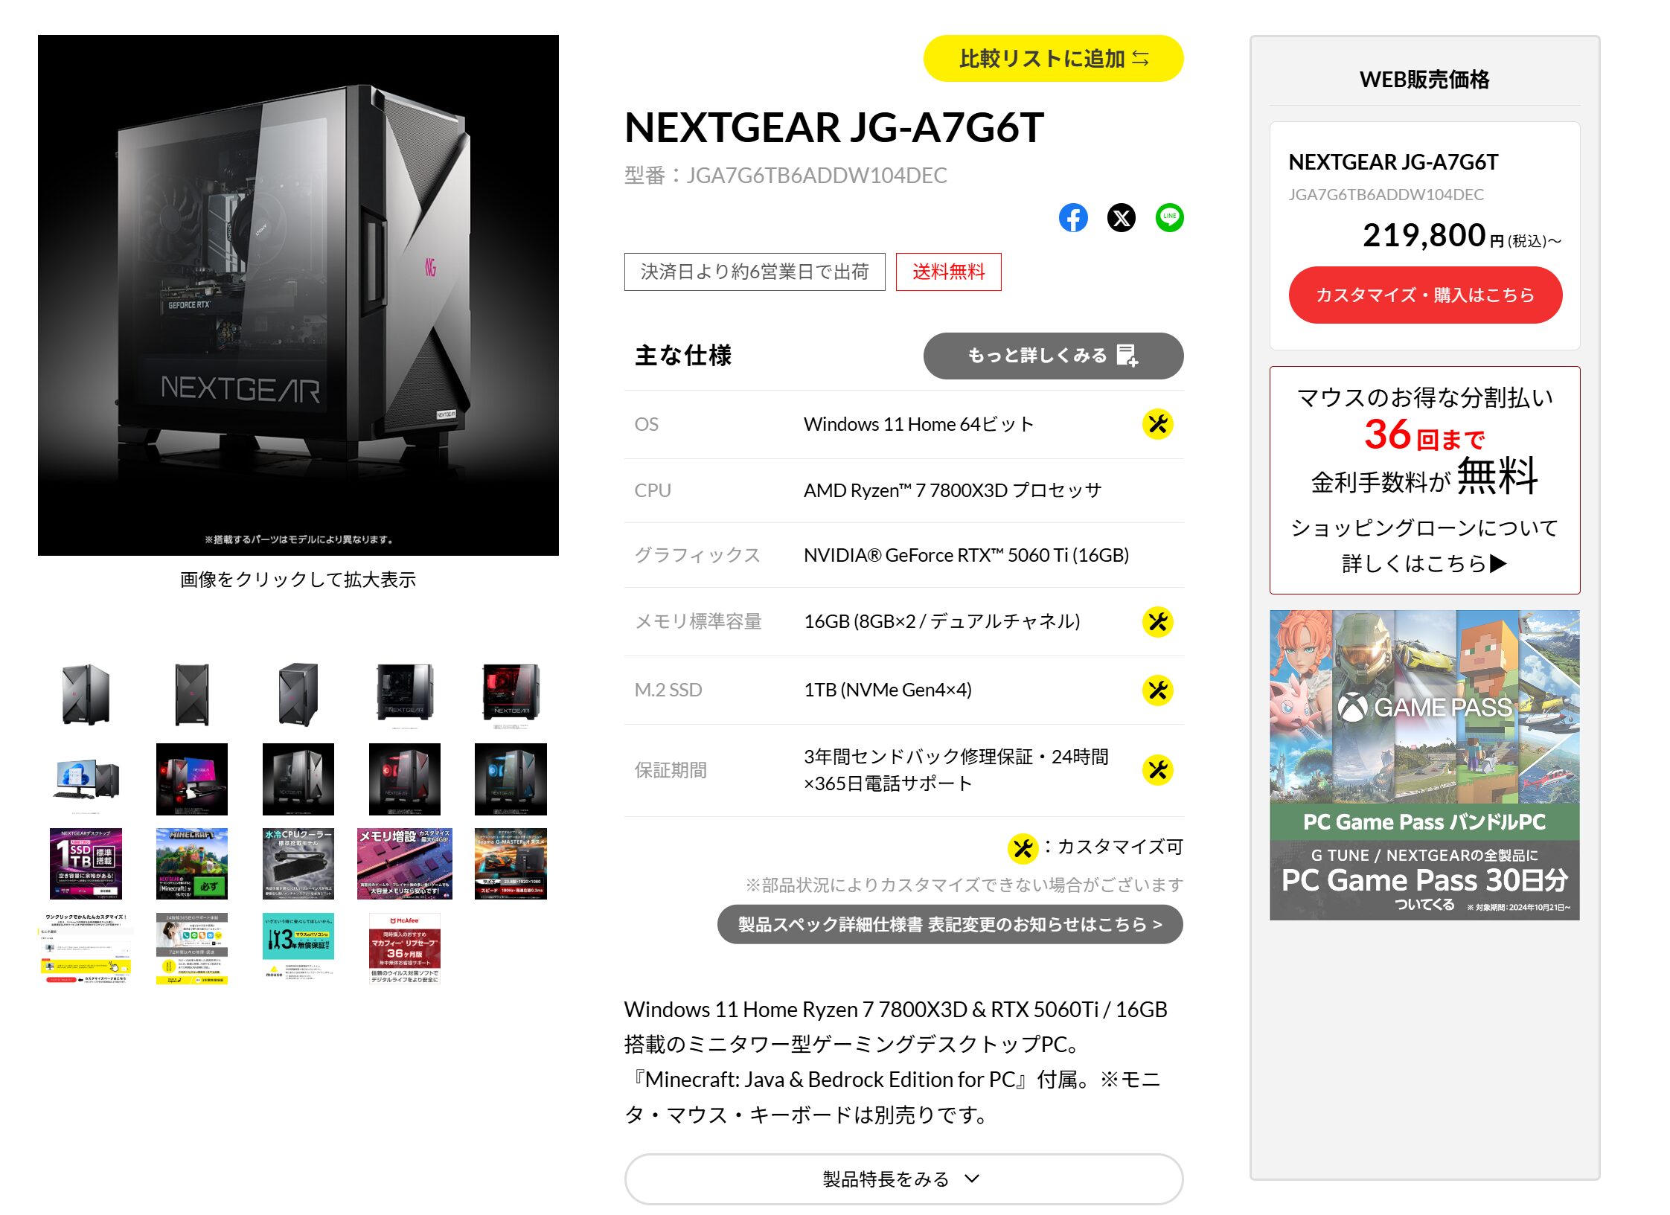Screen dimensions: 1670x1215
Task: Add product to the comparison list
Action: tap(1053, 58)
